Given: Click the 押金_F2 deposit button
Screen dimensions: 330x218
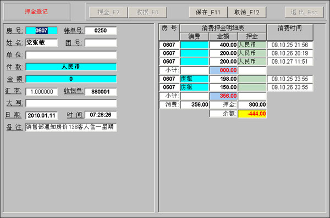Looking at the screenshot, I should (108, 13).
